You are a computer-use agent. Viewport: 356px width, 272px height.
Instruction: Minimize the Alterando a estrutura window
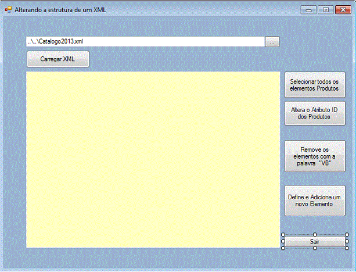(x=308, y=10)
